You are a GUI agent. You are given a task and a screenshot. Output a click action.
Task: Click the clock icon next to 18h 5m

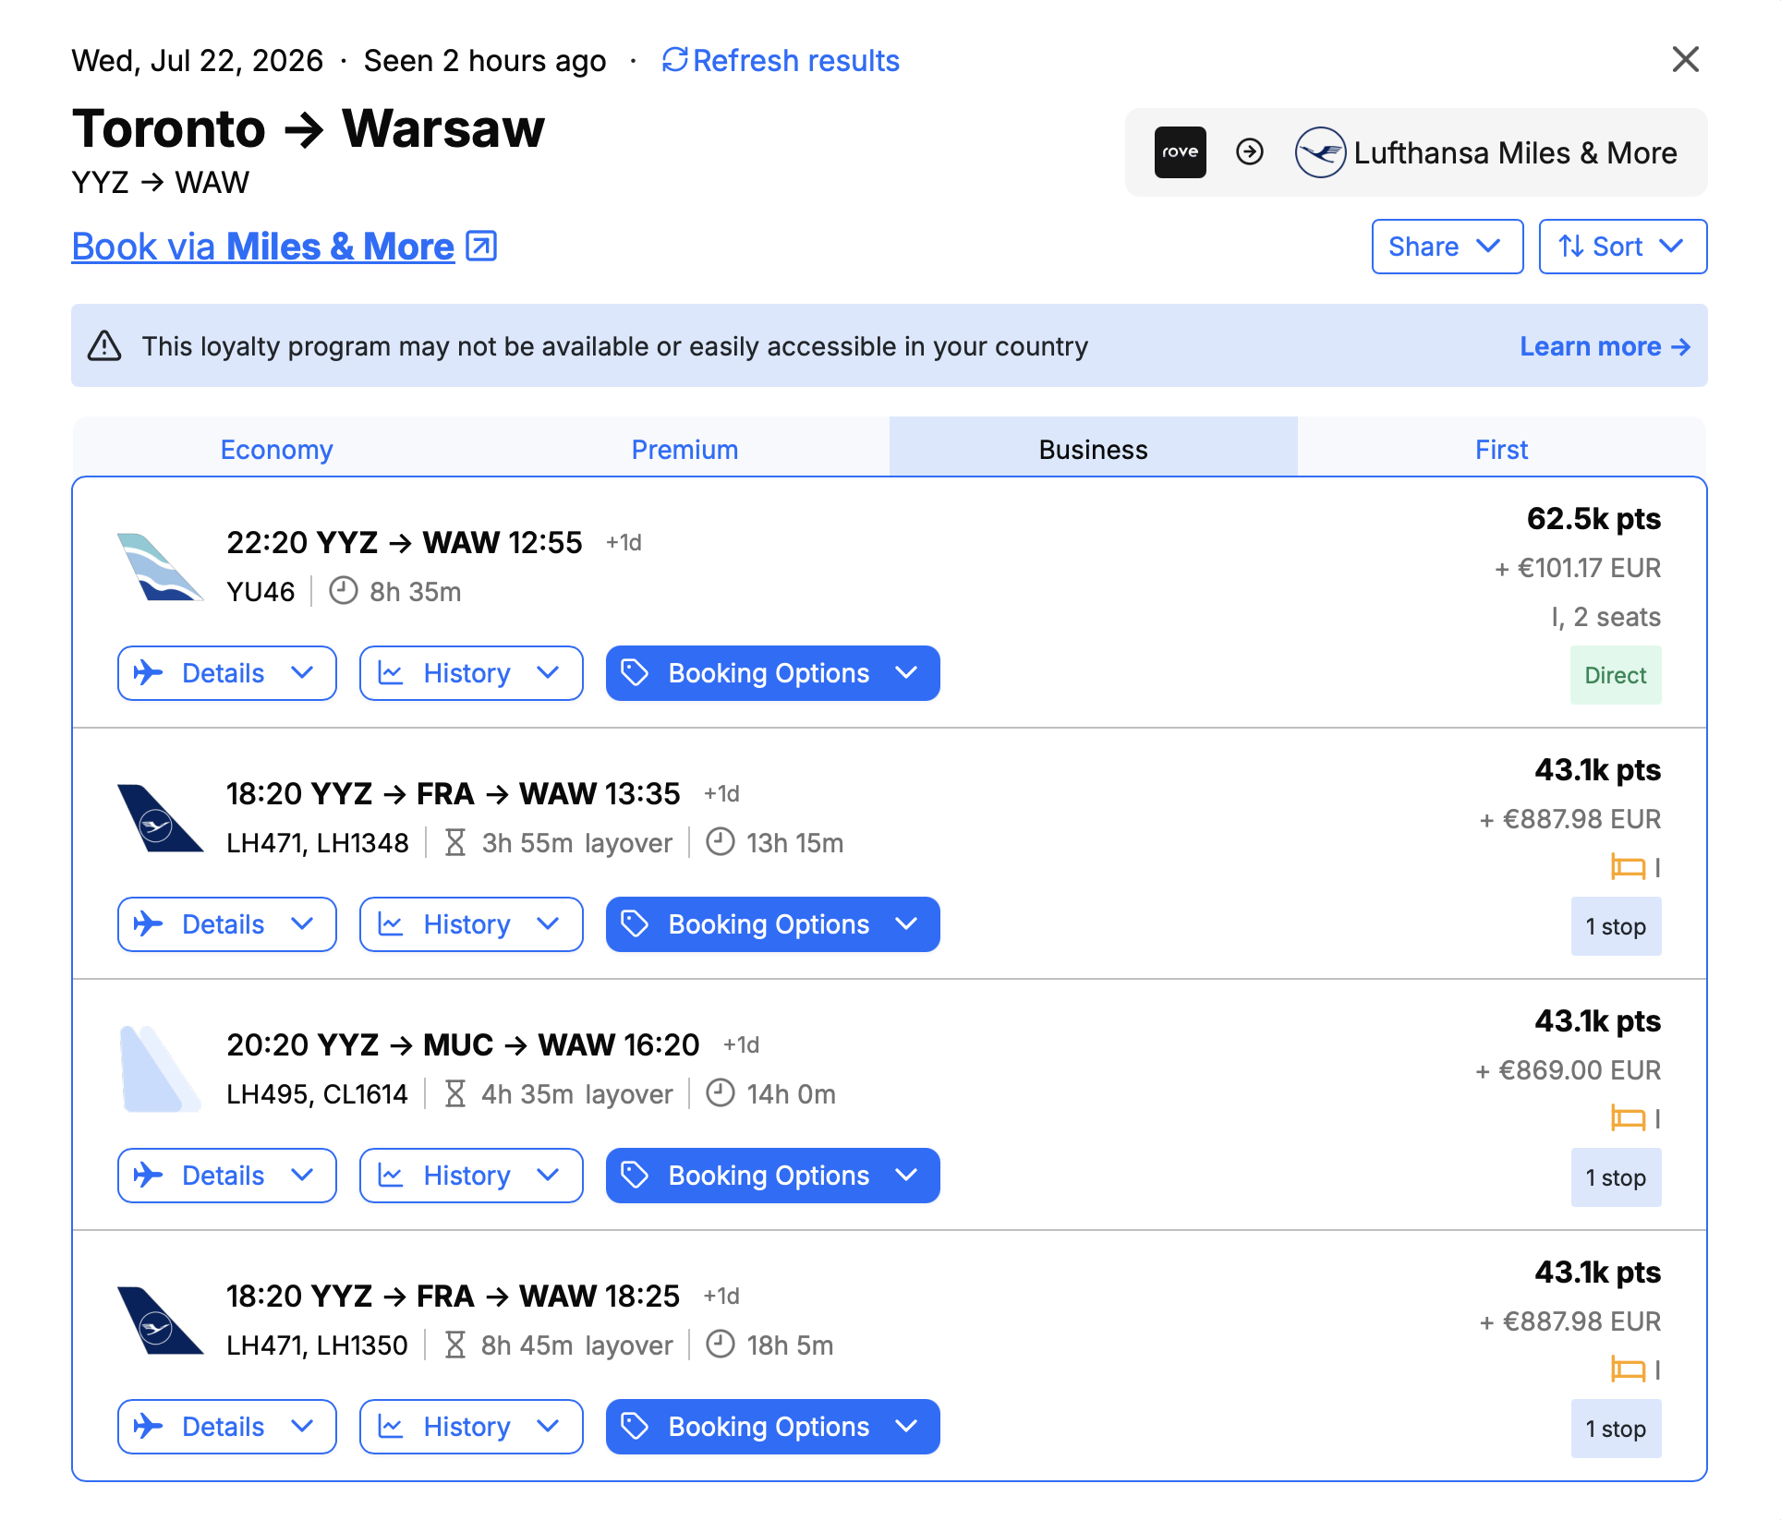721,1345
